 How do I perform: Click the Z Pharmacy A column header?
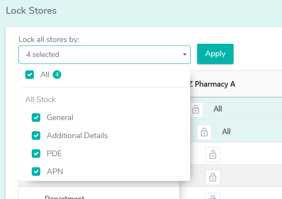[212, 84]
